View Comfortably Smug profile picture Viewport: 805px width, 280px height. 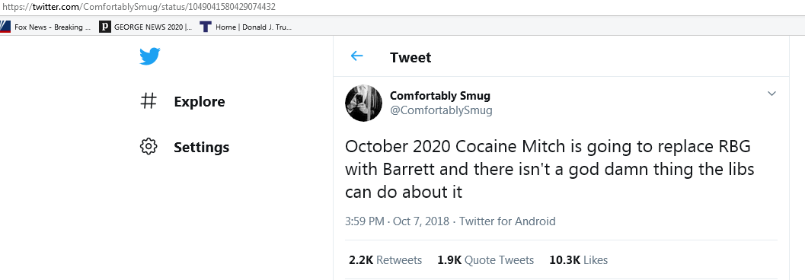363,103
